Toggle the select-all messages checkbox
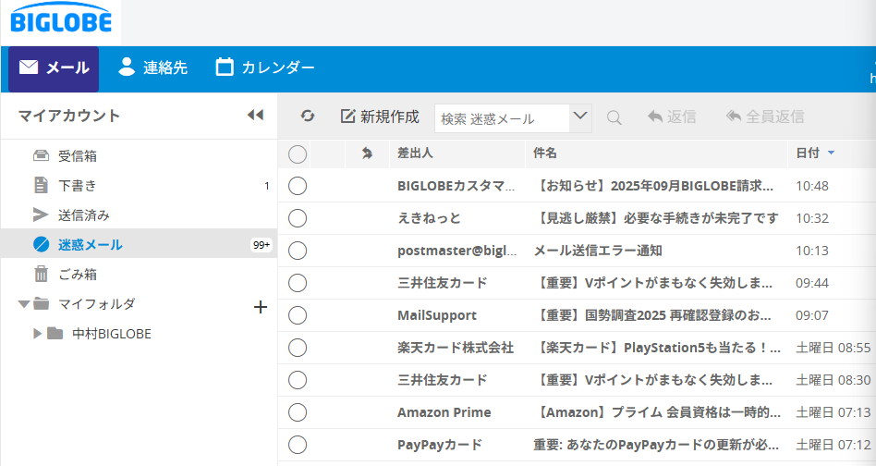The image size is (876, 466). point(298,153)
